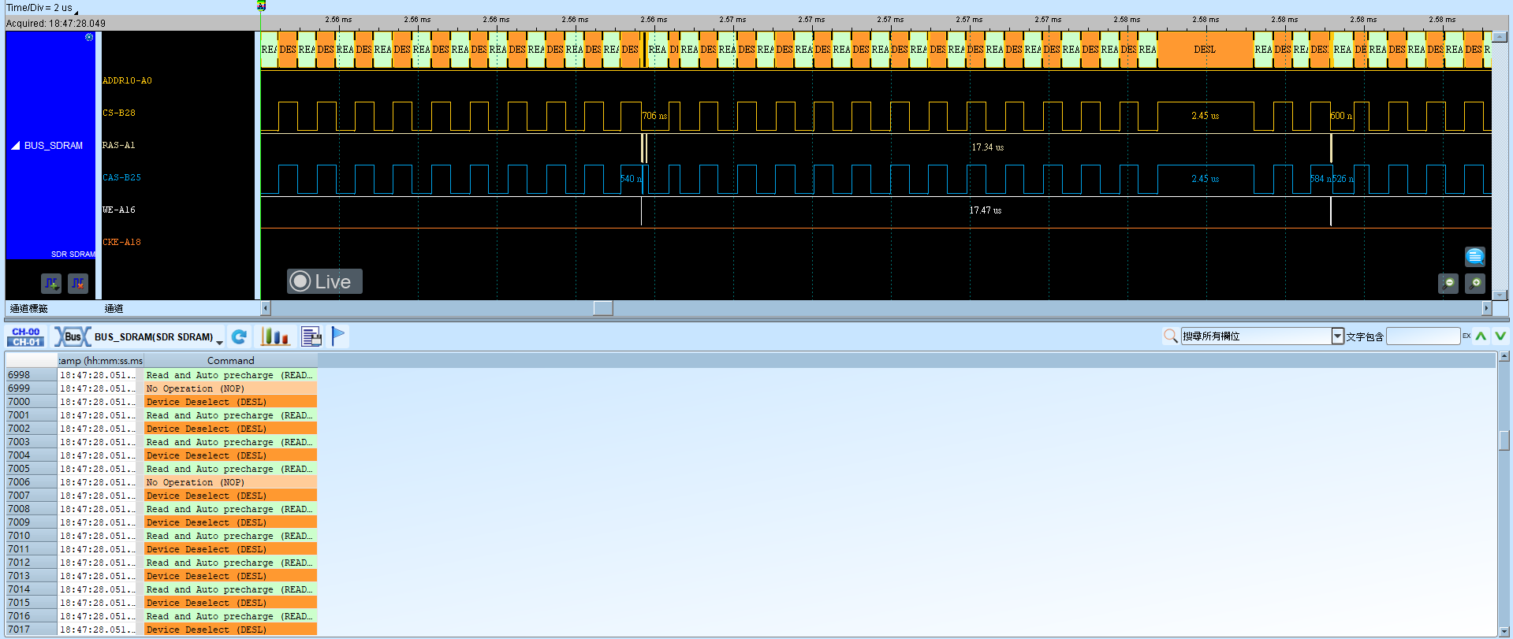Select row 7016 Read and Auto precharge
Screen dimensions: 1513x639
point(161,616)
